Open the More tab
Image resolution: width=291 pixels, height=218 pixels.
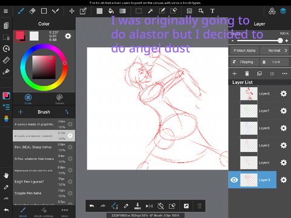(65, 212)
